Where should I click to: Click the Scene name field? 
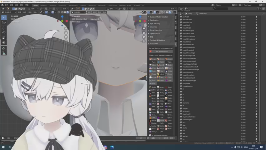coord(223,5)
